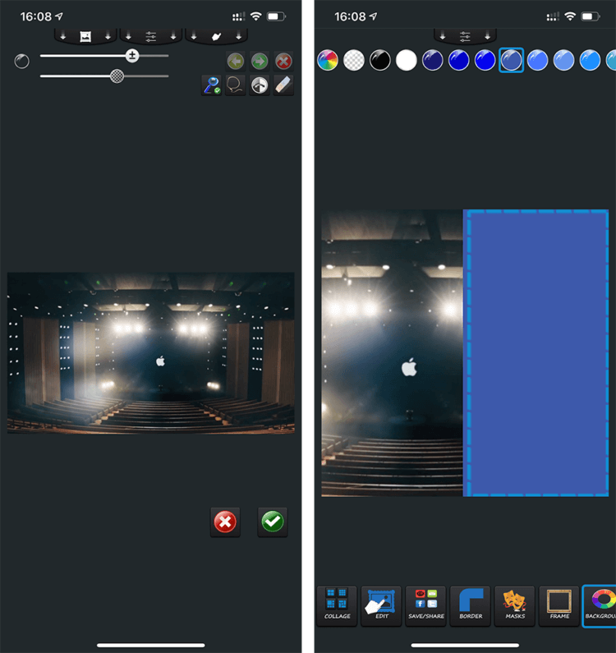The image size is (616, 653).
Task: Open the Masks tool
Action: point(514,606)
